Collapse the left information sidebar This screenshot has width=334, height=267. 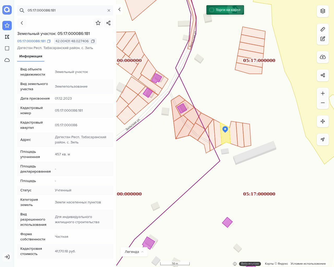pos(120,9)
